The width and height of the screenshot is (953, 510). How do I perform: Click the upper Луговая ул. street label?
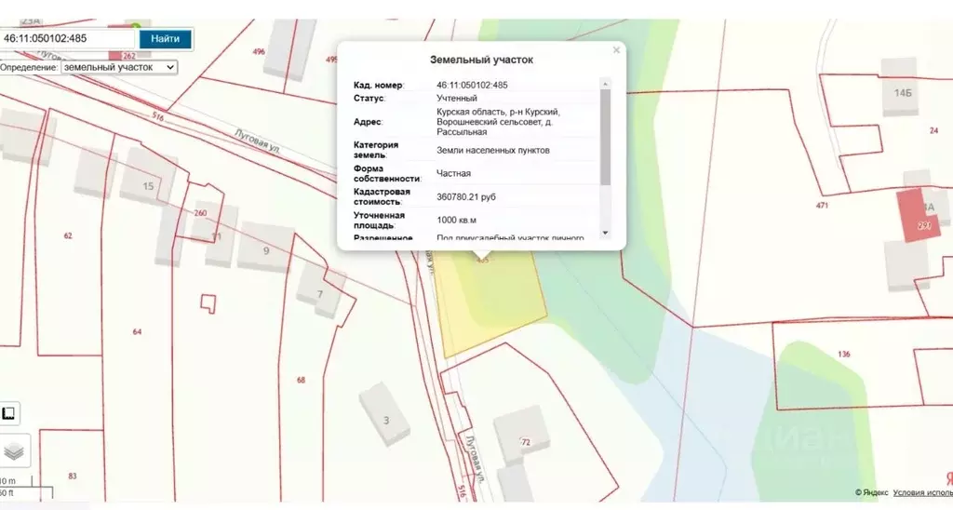coord(257,141)
